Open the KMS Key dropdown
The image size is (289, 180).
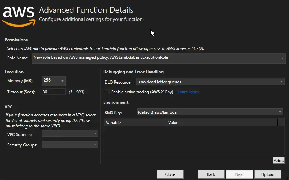210,112
